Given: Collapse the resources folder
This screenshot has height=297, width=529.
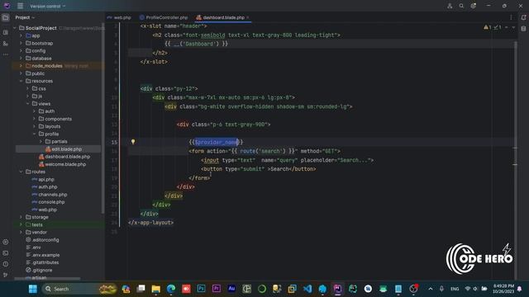Looking at the screenshot, I should [21, 81].
